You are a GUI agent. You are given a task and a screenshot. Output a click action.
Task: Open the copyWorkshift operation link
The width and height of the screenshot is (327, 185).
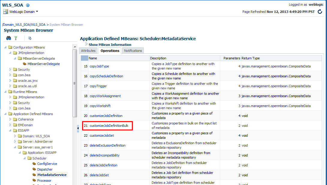coord(100,106)
